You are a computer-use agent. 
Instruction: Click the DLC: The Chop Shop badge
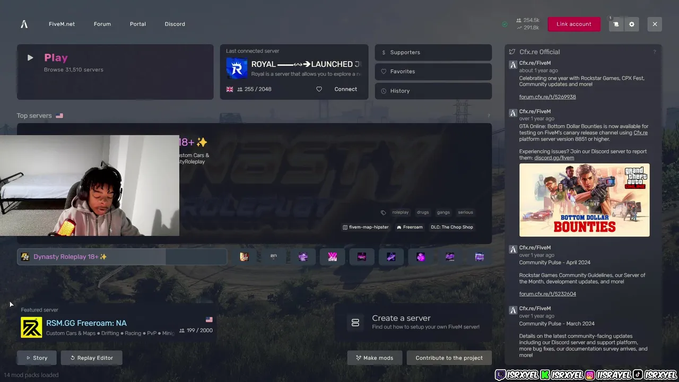[x=452, y=227]
